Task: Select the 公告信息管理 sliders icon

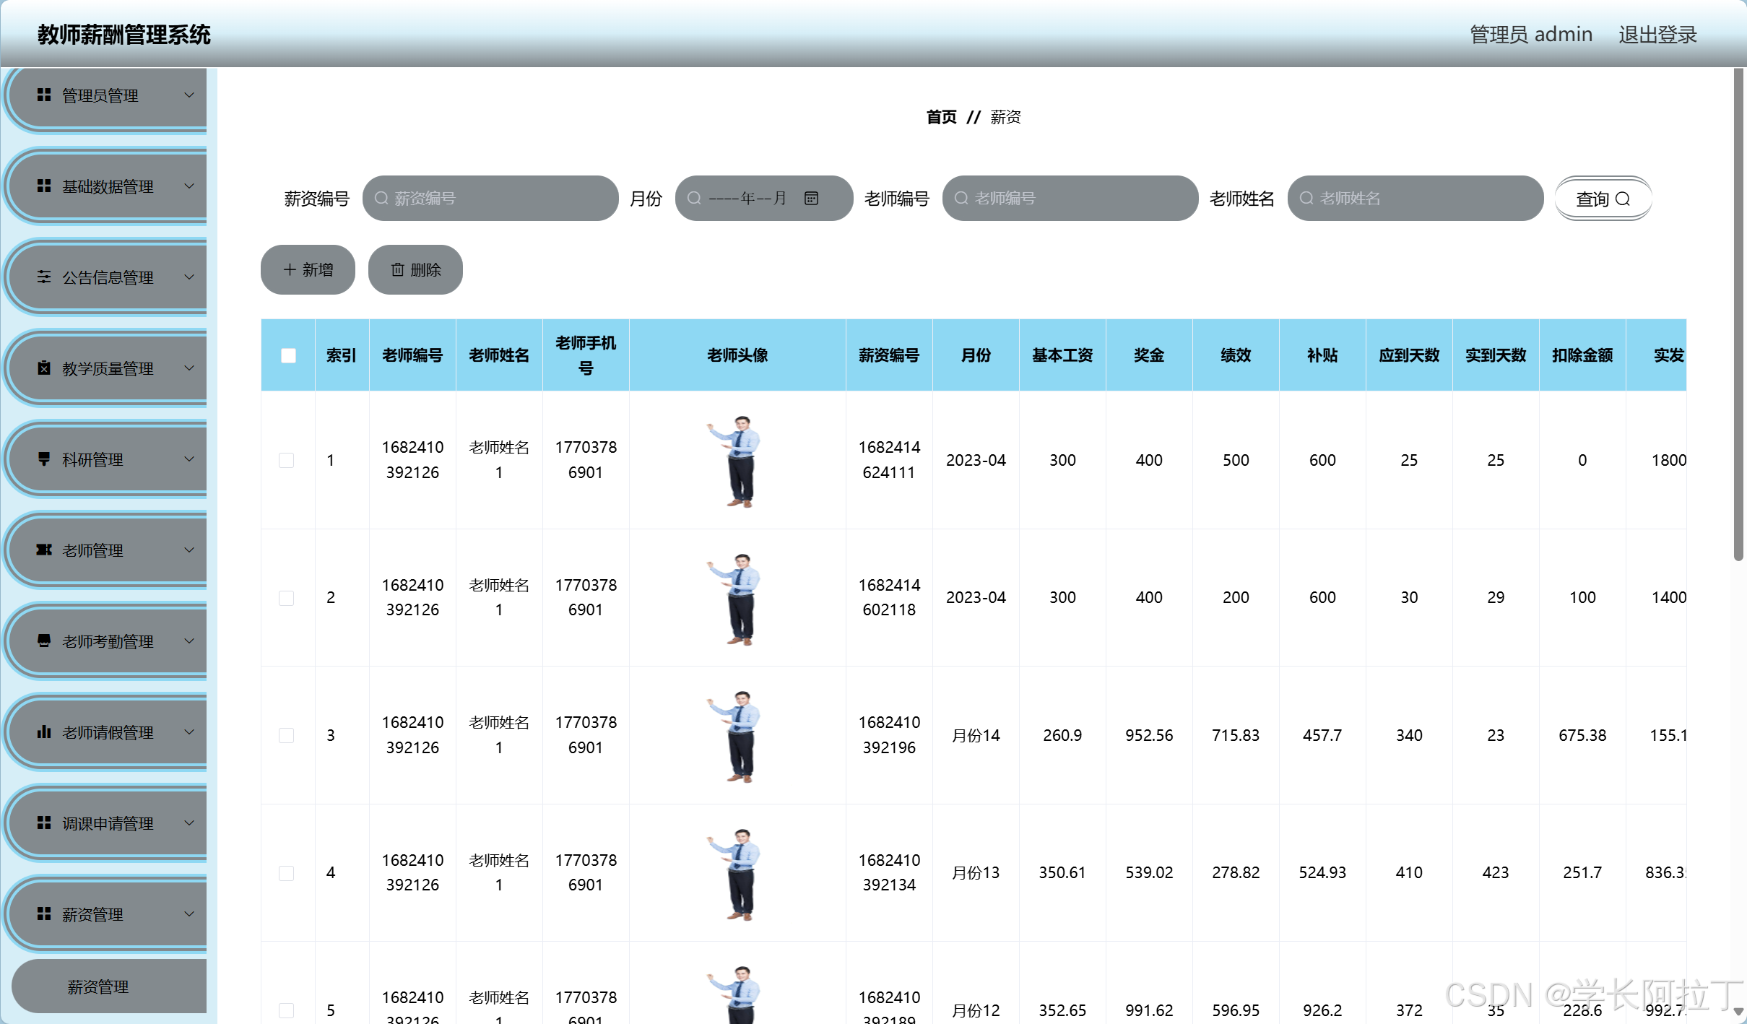Action: coord(43,277)
